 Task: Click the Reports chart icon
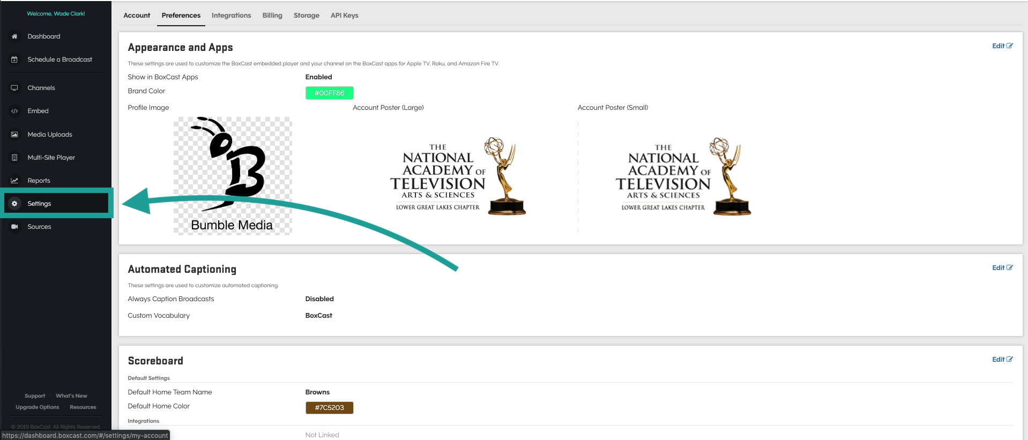pyautogui.click(x=14, y=181)
